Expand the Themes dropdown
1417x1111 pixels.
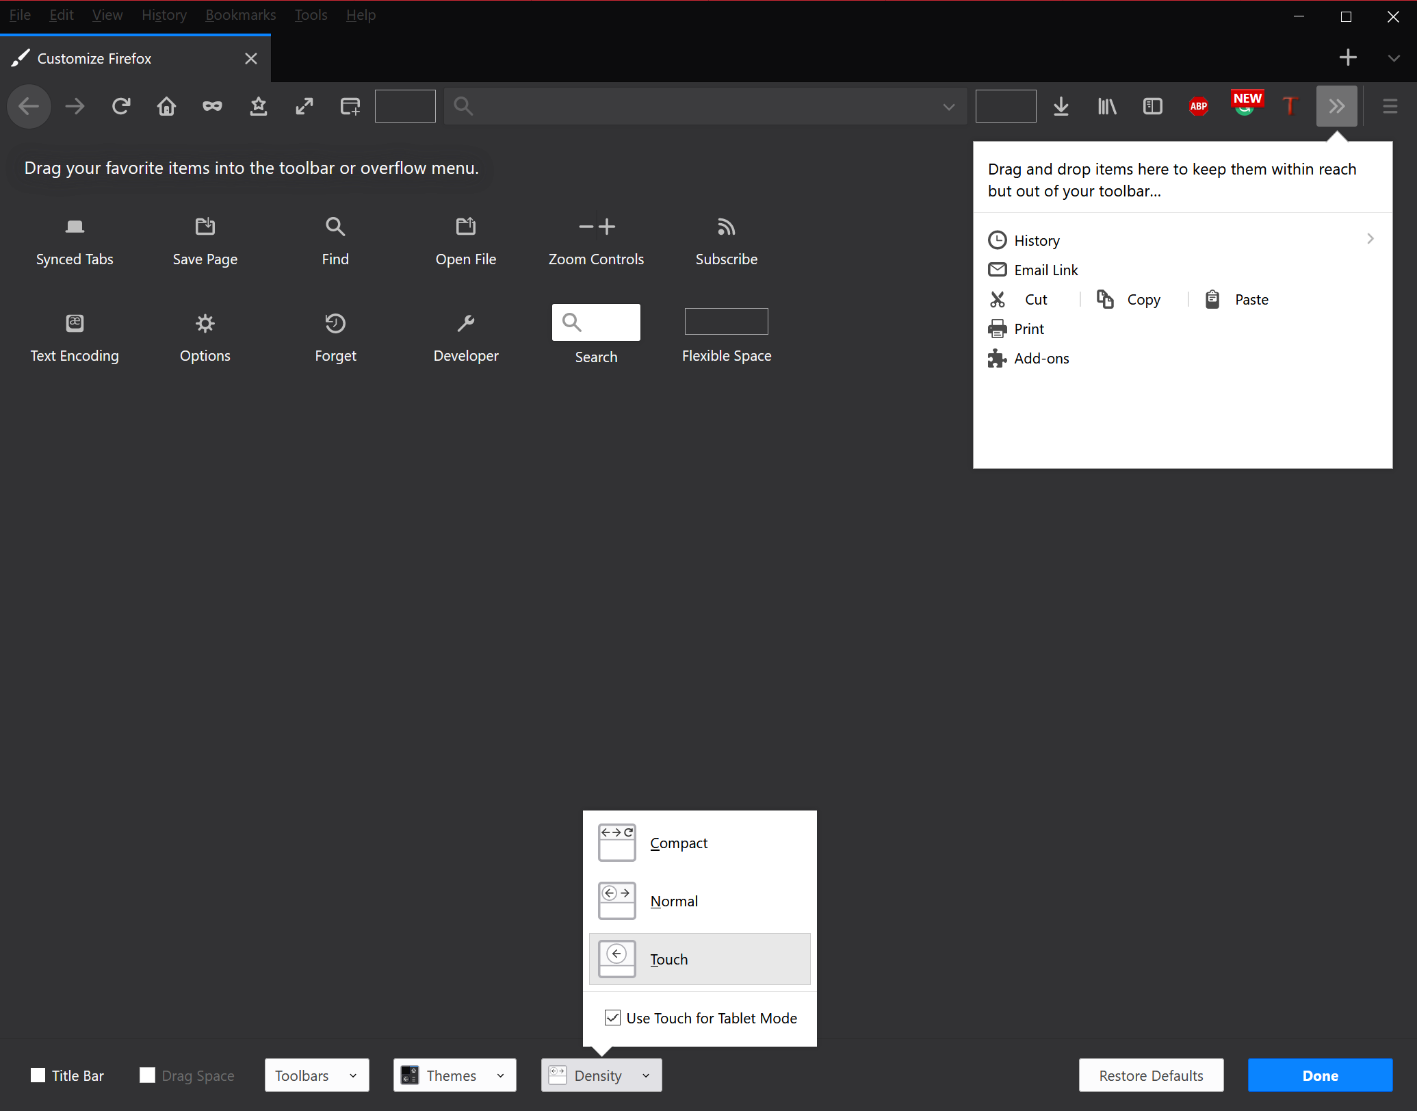[453, 1074]
